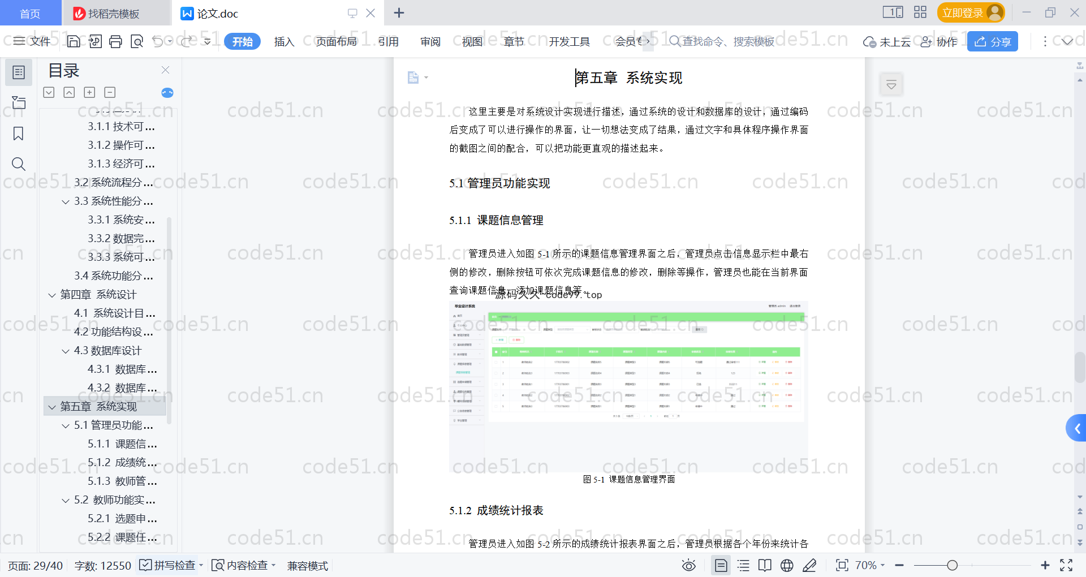Open the Bookmark sidebar icon
Image resolution: width=1086 pixels, height=577 pixels.
coord(19,134)
